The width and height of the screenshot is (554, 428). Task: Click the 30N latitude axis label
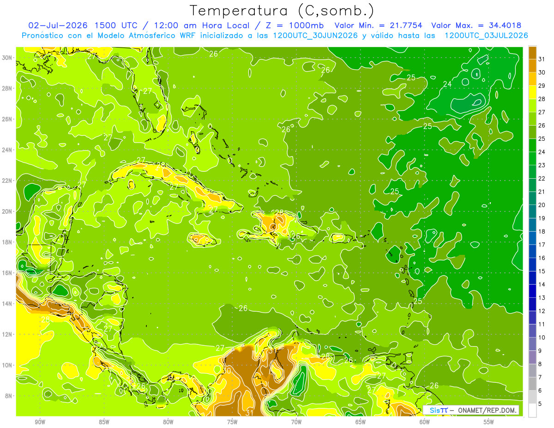click(7, 58)
